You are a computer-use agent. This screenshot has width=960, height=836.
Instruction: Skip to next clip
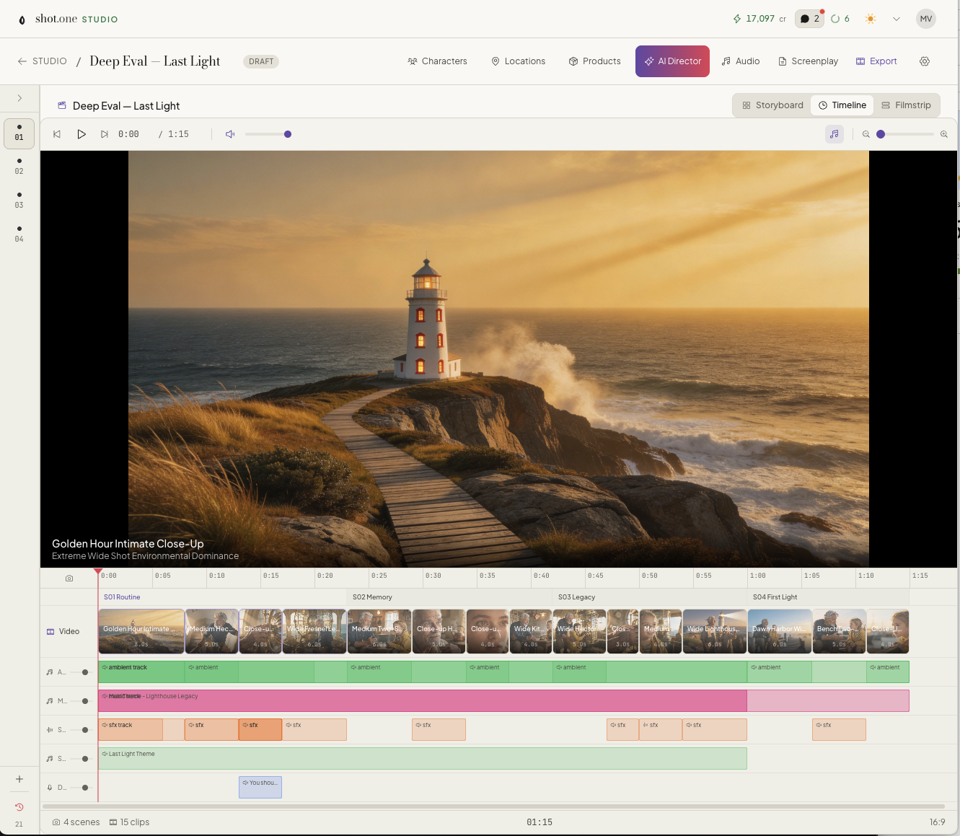[x=105, y=134]
